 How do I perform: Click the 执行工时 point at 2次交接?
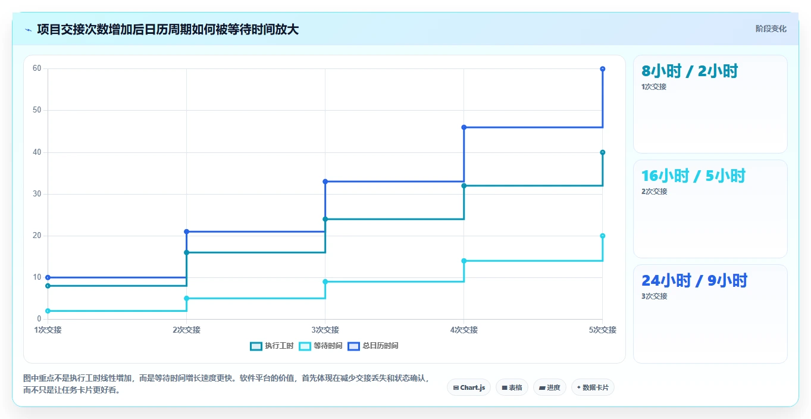pos(187,252)
